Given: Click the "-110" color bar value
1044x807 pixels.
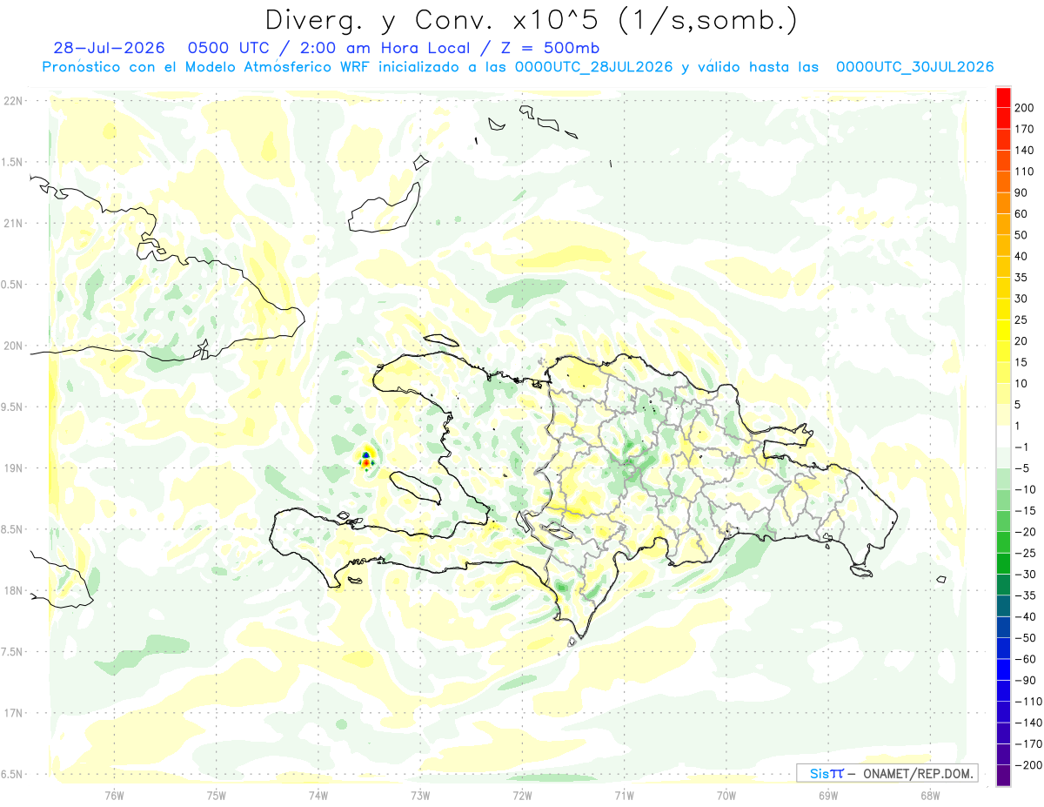Looking at the screenshot, I should pos(1028,702).
